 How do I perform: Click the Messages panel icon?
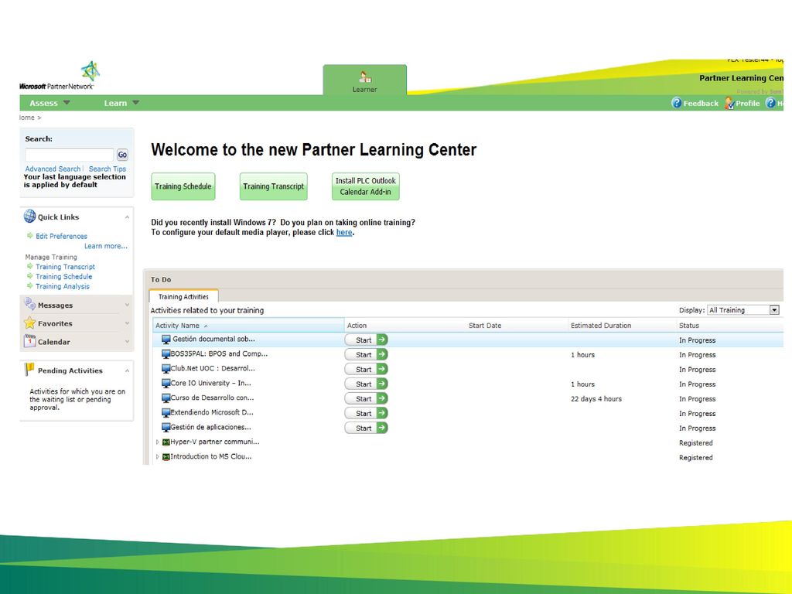30,304
